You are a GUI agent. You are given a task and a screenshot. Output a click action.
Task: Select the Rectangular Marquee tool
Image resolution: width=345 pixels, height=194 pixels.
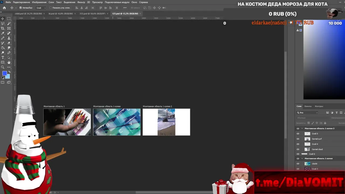(x=9, y=19)
